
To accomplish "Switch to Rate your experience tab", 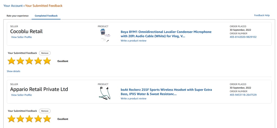I will point(18,16).
